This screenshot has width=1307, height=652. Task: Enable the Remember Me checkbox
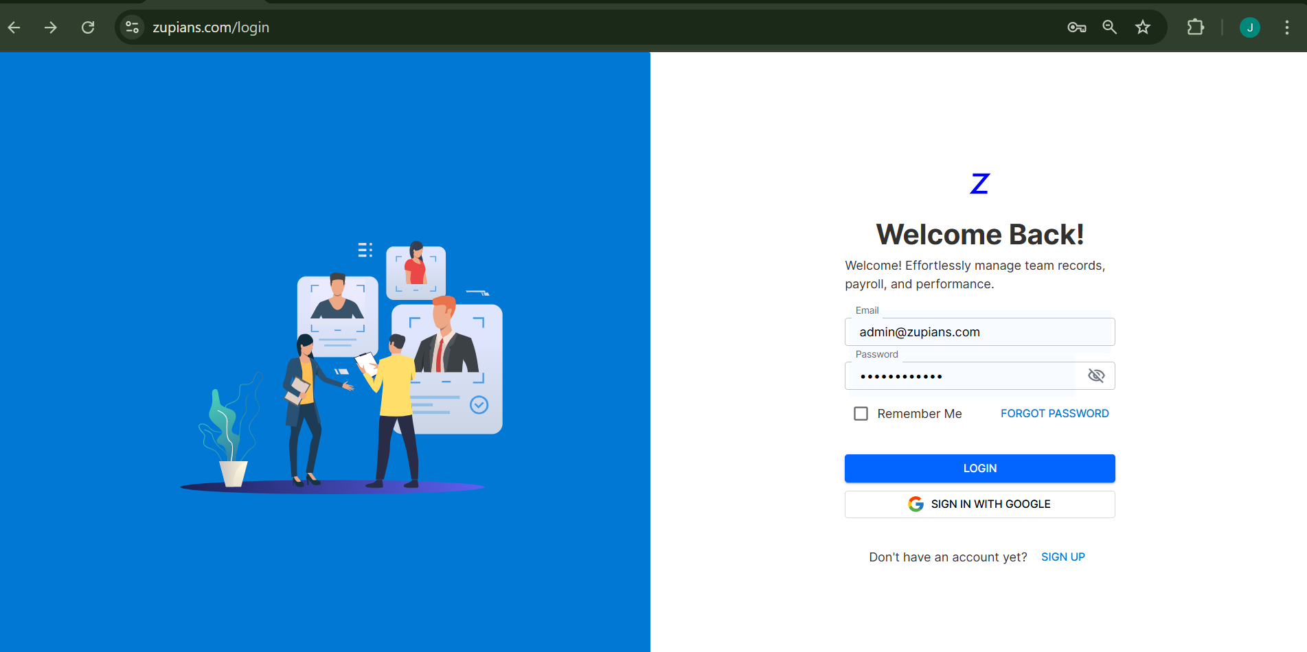click(x=861, y=413)
